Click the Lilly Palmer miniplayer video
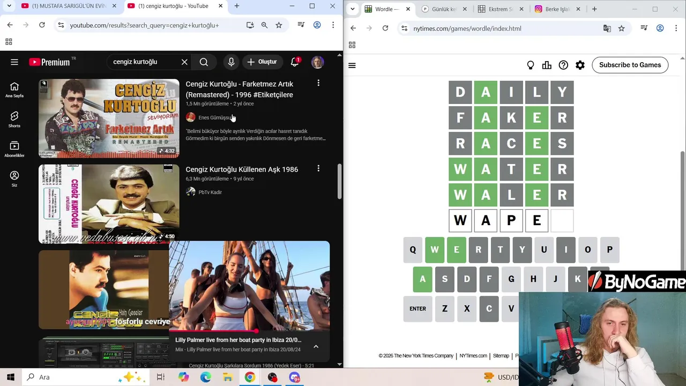 (249, 286)
